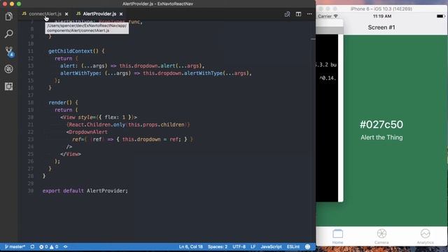Tap Camera tab in iOS simulator

[381, 237]
